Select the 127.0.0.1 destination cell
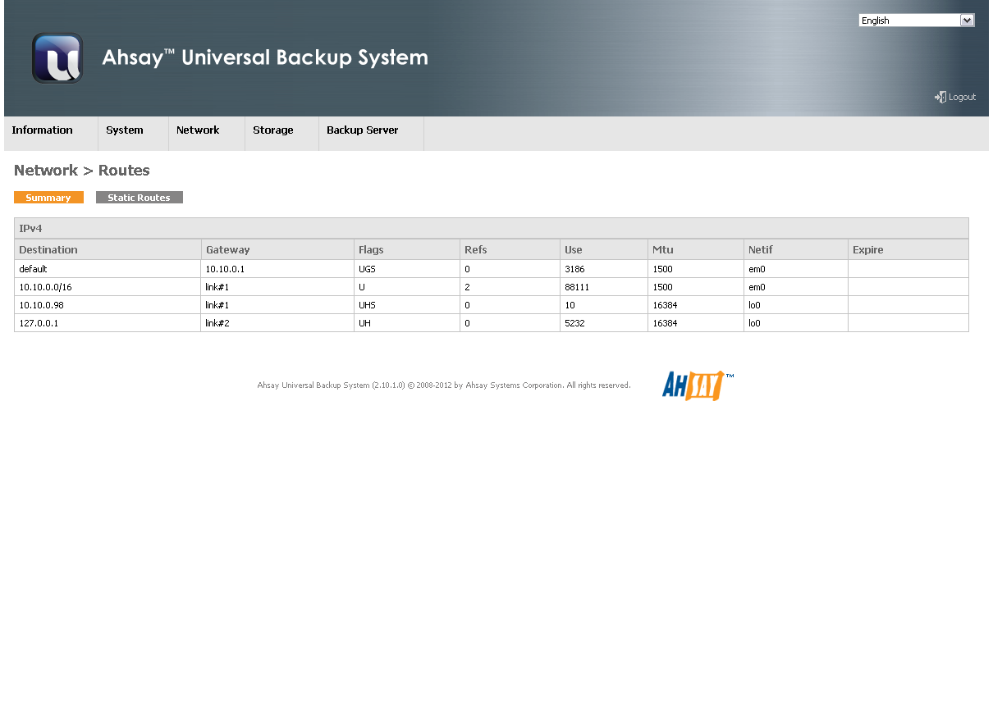Screen dimensions: 993x716 click(x=108, y=323)
